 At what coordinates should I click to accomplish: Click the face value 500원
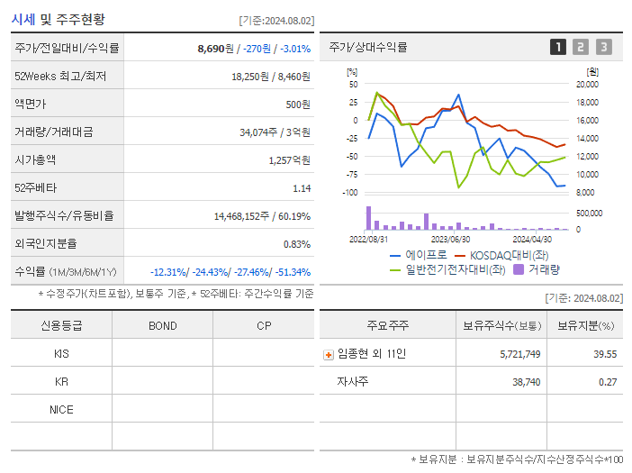tap(298, 105)
